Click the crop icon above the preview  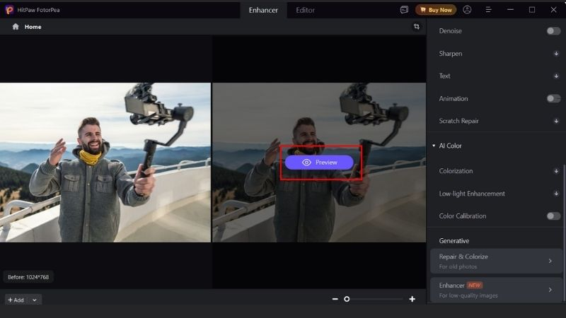417,26
